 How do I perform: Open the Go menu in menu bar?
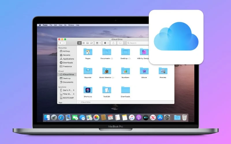click(65, 25)
